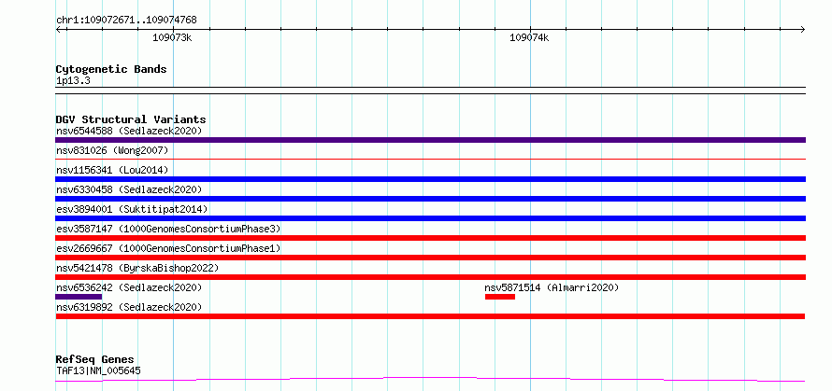Click the blue nsv6330458 variant bar
Screen dimensions: 832x391
click(x=430, y=199)
